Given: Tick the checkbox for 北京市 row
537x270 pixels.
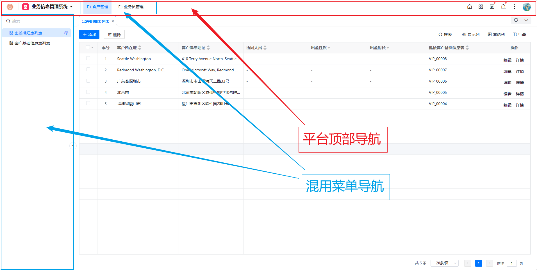Looking at the screenshot, I should click(x=88, y=92).
